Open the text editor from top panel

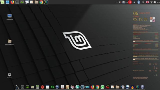click(x=32, y=2)
